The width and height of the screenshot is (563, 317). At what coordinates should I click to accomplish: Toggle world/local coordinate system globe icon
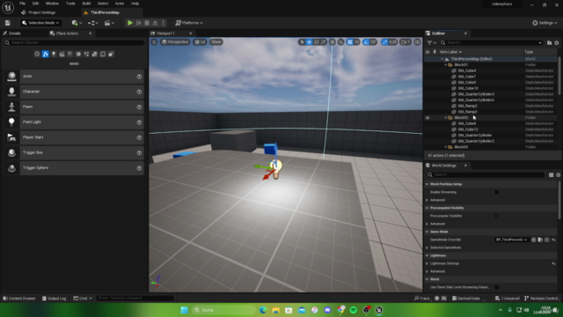(333, 42)
